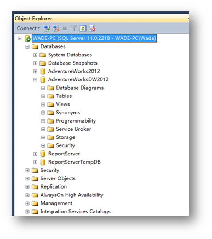
Task: Expand the ReportServer database
Action: click(x=35, y=154)
